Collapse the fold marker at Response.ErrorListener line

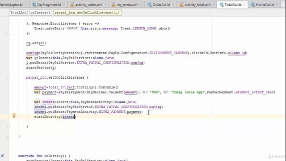8,23
